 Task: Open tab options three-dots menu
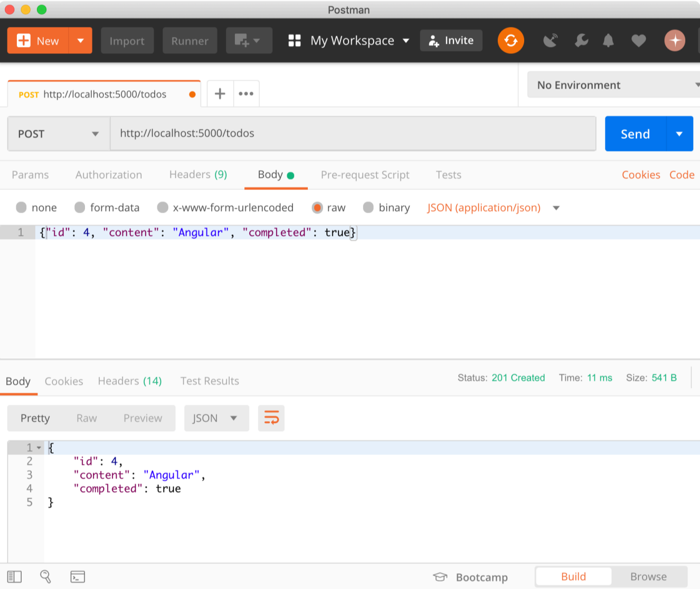click(x=246, y=94)
